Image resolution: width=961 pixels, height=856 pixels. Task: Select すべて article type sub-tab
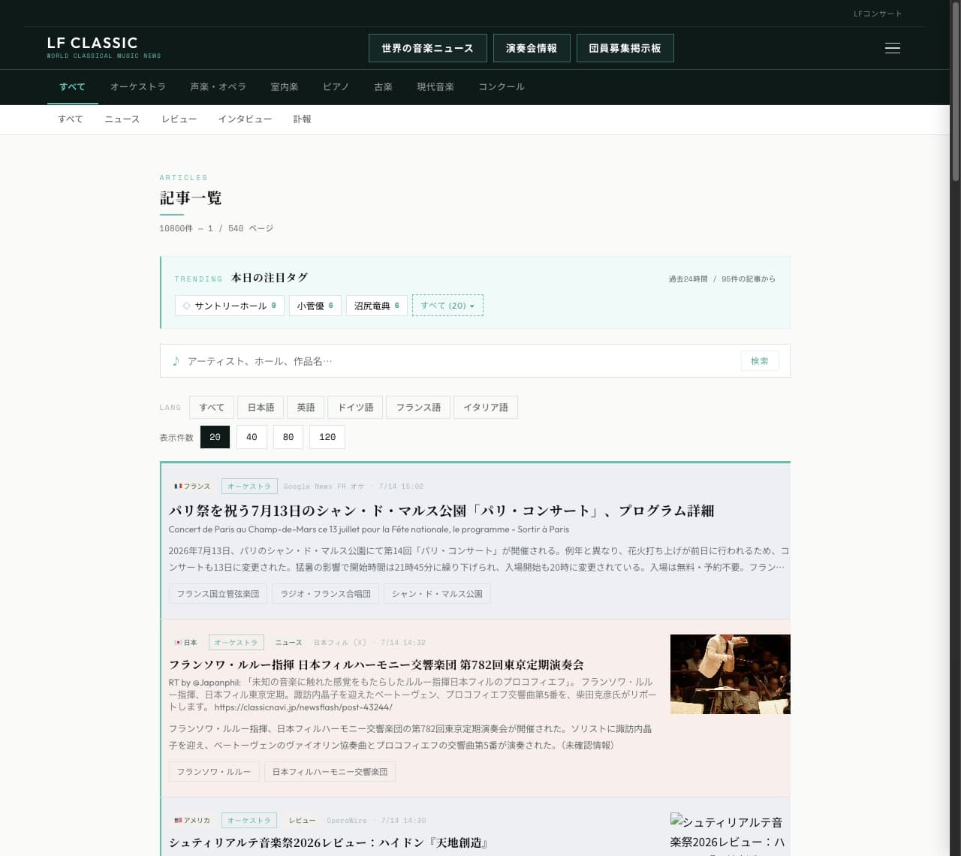pyautogui.click(x=71, y=119)
